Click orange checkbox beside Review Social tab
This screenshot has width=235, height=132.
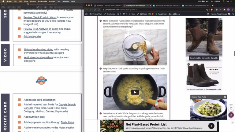pos(19,18)
